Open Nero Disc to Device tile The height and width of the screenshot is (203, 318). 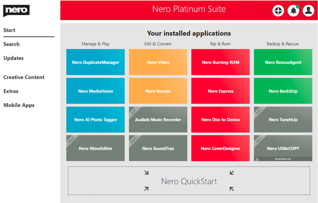(220, 120)
